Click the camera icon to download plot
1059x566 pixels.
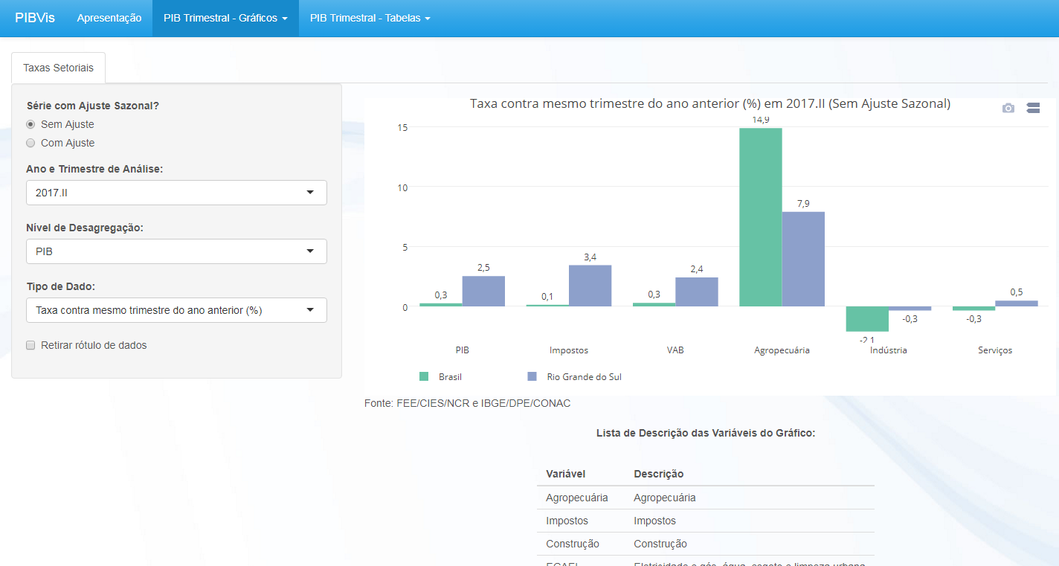[x=1008, y=108]
